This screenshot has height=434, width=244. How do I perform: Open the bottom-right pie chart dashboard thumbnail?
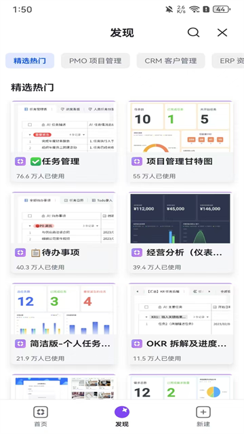(x=180, y=387)
